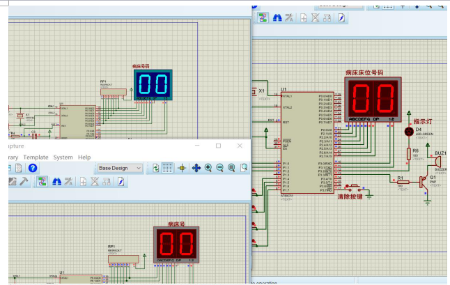Select C3 capacitor in top-left window
The image size is (450, 285).
pyautogui.click(x=34, y=136)
